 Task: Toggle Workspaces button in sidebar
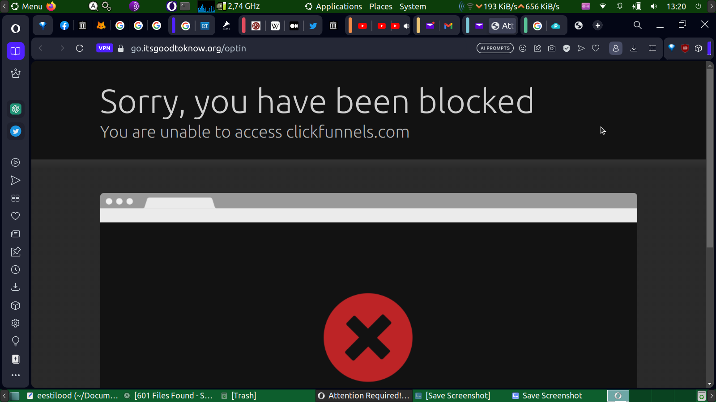point(16,51)
